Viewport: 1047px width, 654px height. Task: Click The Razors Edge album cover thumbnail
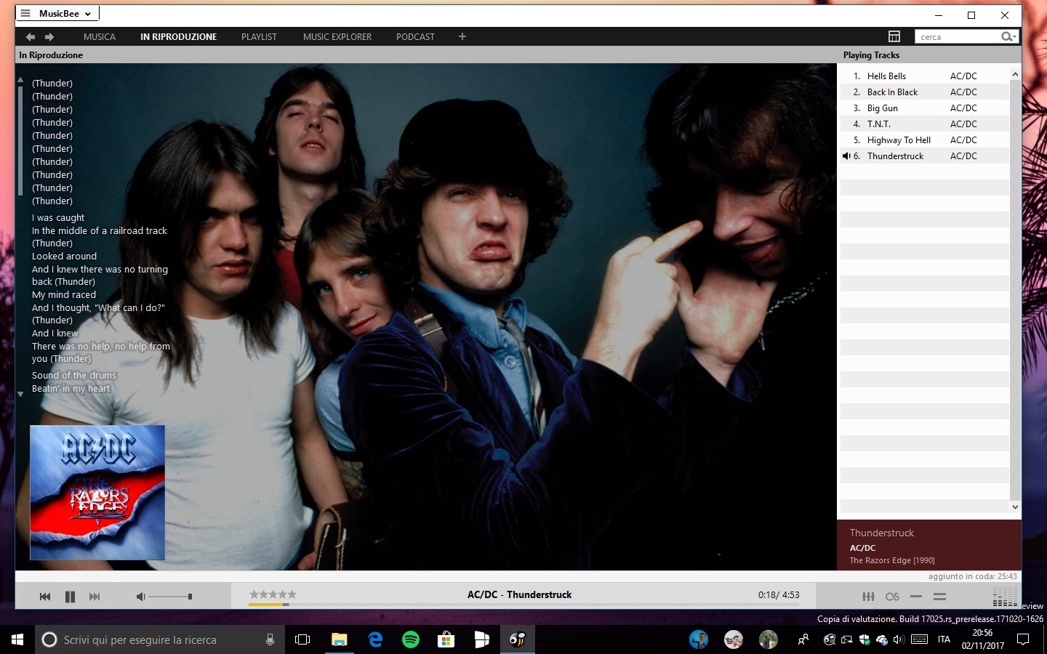coord(97,493)
